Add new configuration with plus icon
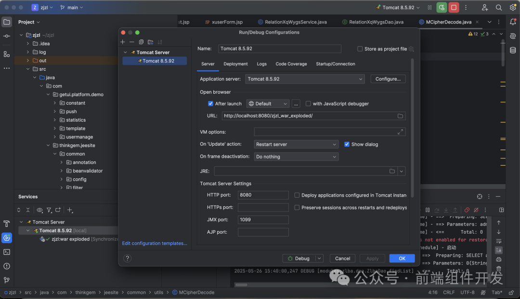Image resolution: width=520 pixels, height=299 pixels. pyautogui.click(x=123, y=42)
